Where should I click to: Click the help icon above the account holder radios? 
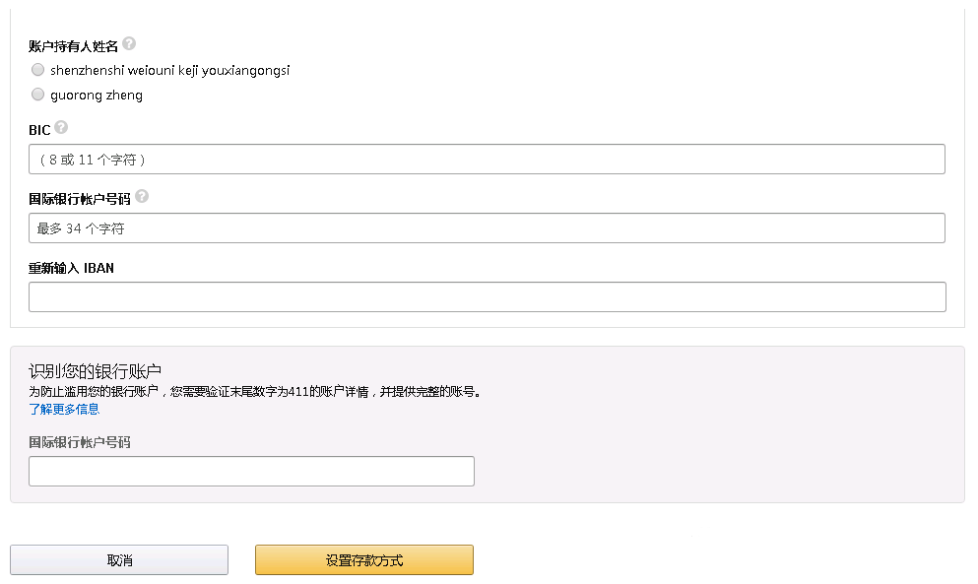(130, 44)
